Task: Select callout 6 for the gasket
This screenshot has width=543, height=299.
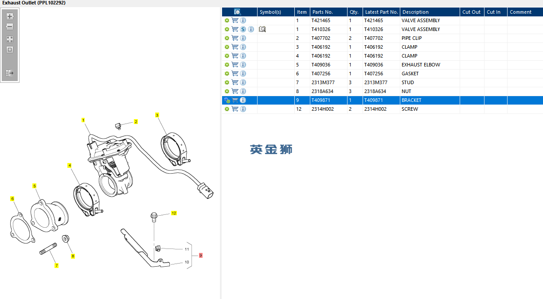Action: pos(12,199)
